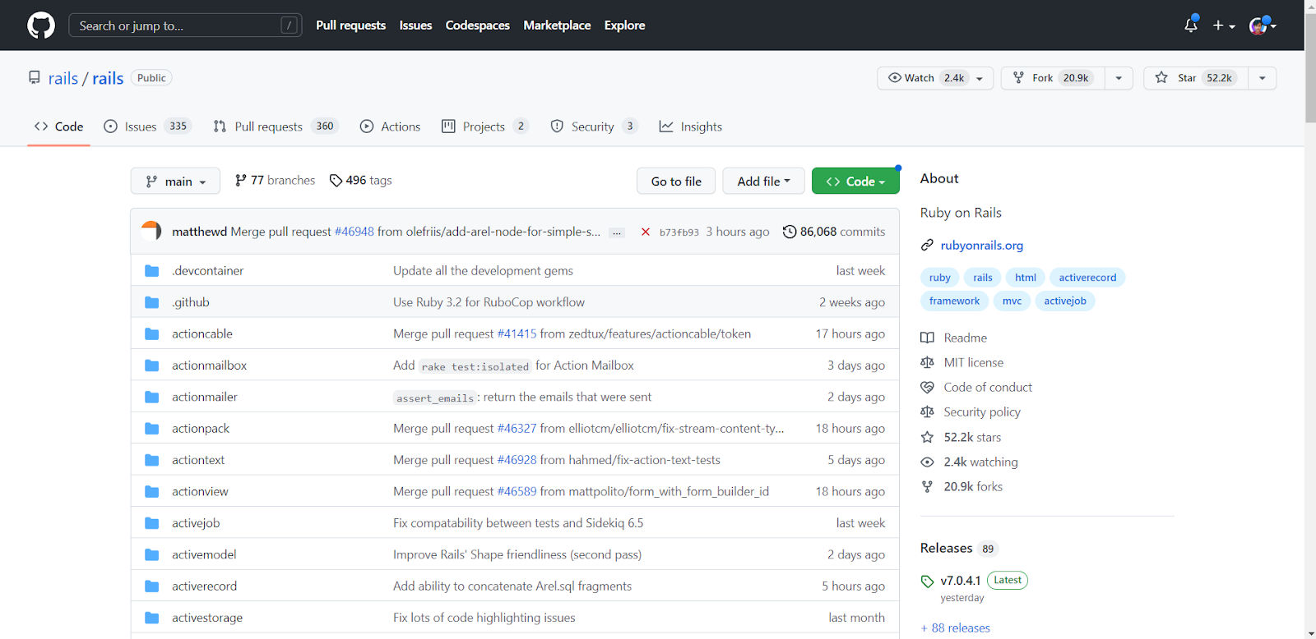Click folder icon next to actionview

click(x=151, y=491)
